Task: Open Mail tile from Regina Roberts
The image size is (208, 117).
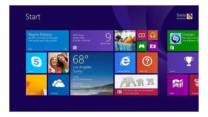Action: point(48,41)
